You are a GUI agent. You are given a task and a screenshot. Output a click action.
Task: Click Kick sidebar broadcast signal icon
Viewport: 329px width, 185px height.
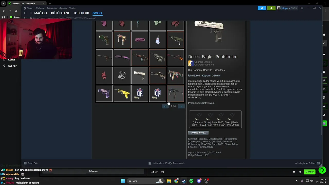coord(324,89)
